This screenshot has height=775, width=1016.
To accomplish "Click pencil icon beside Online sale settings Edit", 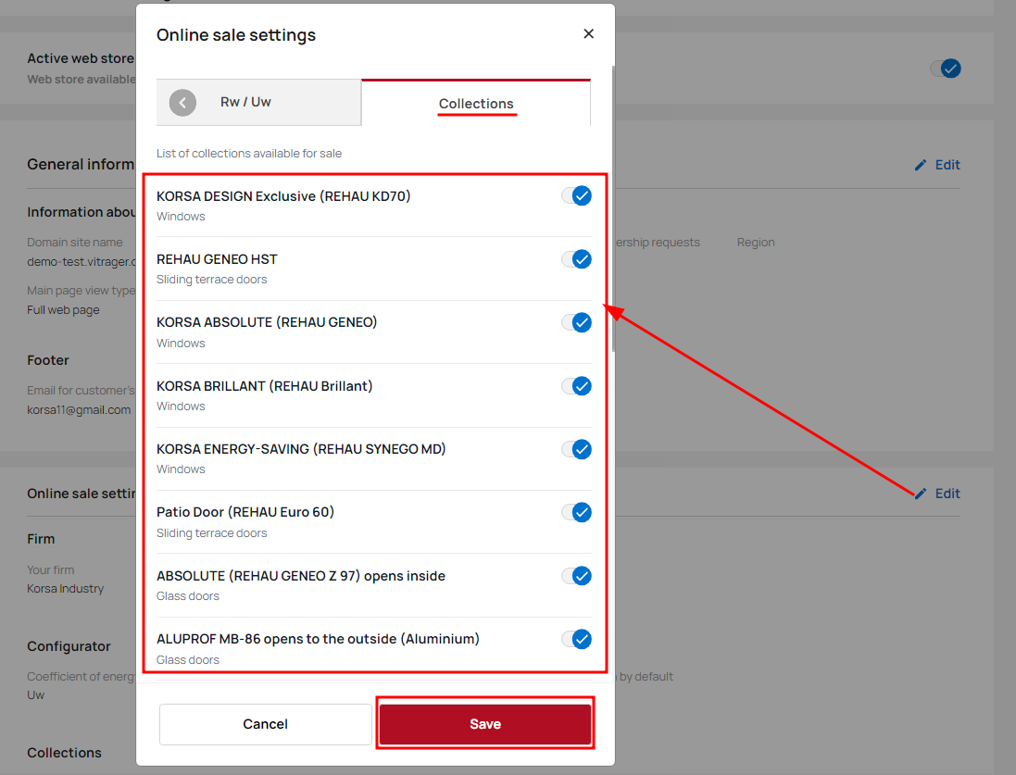I will tap(920, 494).
